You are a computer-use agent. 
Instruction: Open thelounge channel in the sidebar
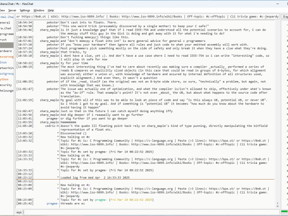click(x=6, y=90)
